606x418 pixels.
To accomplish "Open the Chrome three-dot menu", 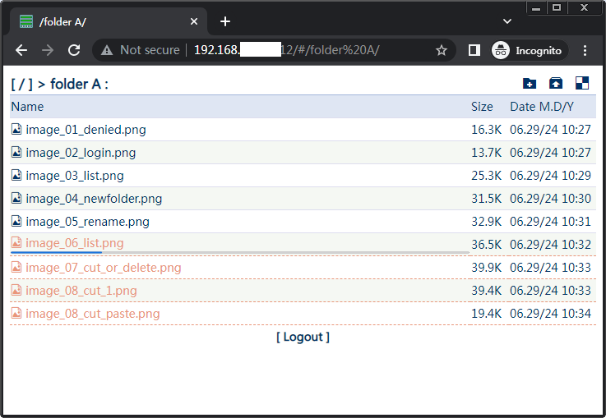I will point(585,50).
